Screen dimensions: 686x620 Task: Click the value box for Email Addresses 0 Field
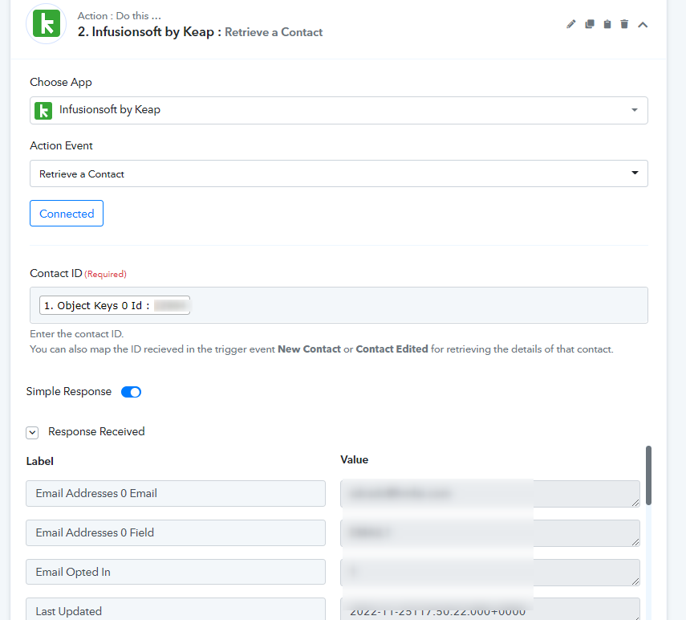coord(490,533)
